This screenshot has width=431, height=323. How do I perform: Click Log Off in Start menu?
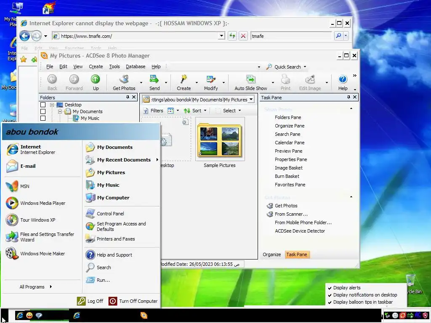(x=90, y=301)
